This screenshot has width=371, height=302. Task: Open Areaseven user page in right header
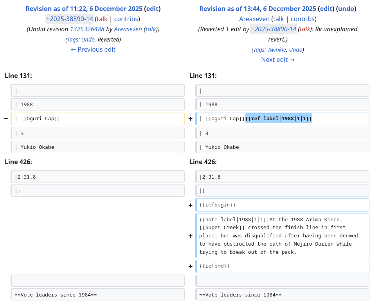click(x=254, y=19)
